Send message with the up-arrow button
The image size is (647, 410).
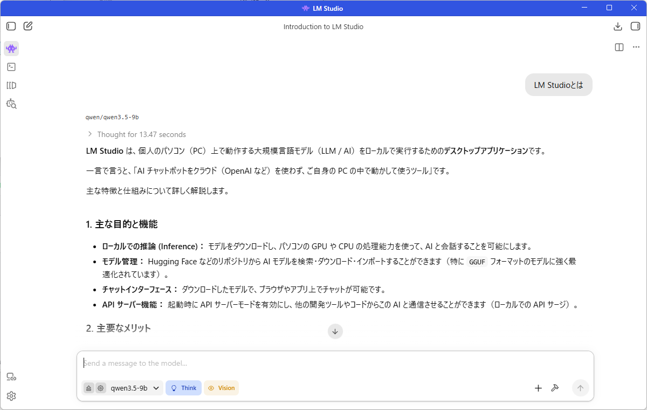[581, 388]
